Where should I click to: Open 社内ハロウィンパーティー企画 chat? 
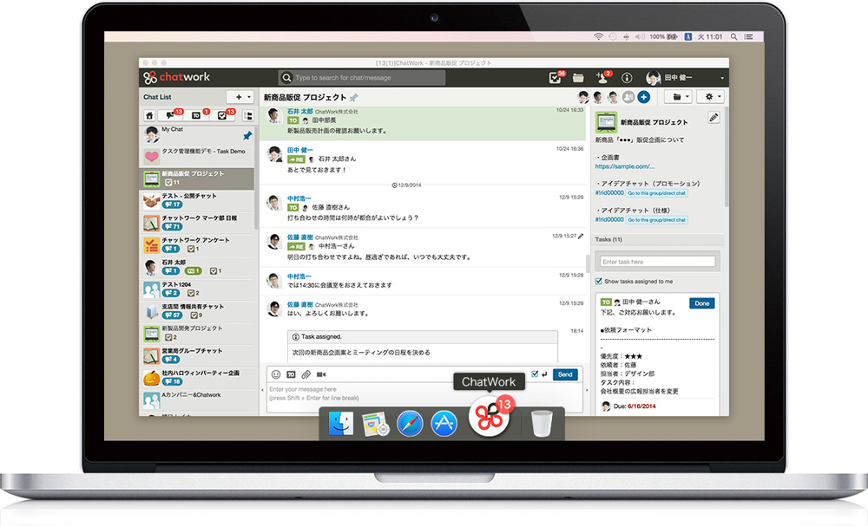pyautogui.click(x=196, y=377)
